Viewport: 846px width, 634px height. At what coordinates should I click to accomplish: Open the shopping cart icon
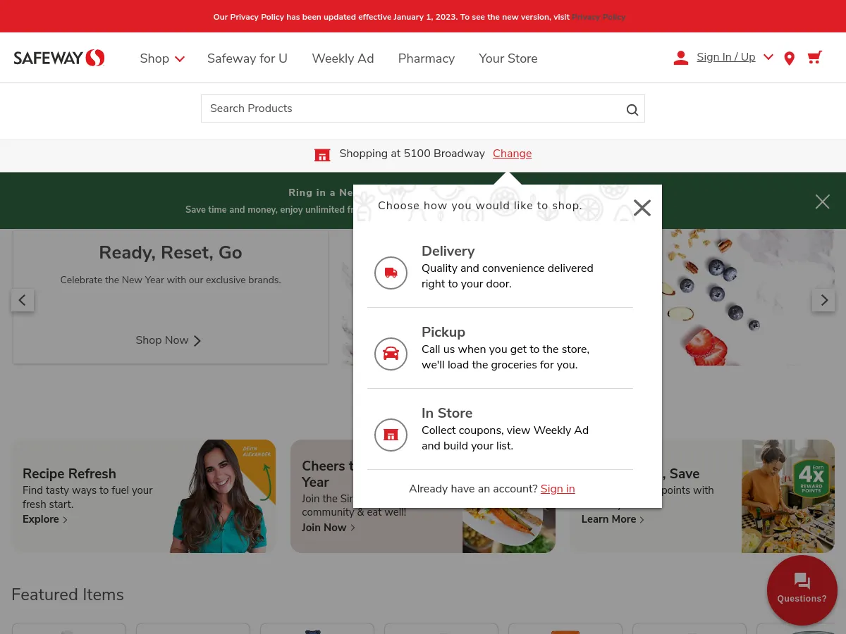[814, 58]
